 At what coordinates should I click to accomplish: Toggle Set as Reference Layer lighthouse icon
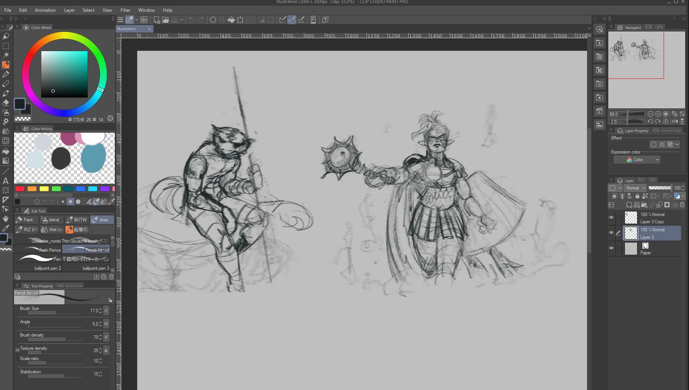(622, 196)
